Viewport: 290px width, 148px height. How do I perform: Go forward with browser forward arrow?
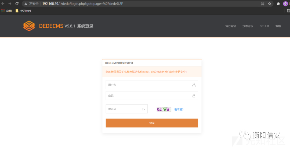tap(10, 3)
